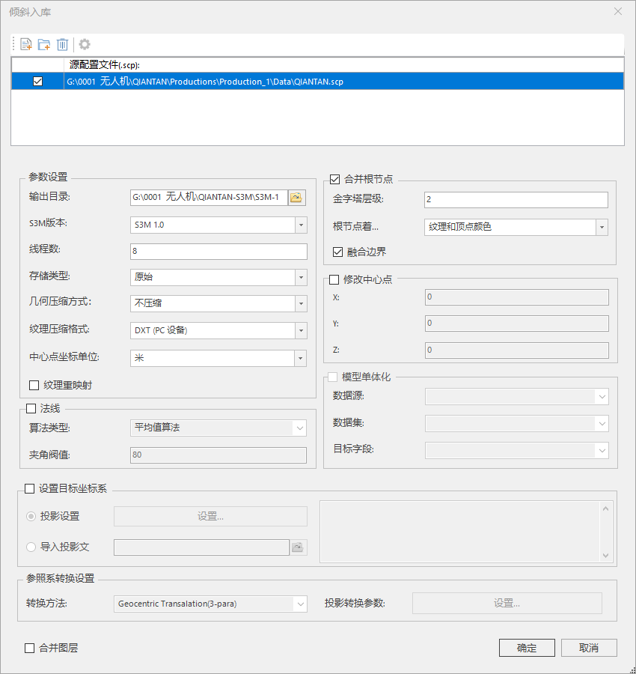Screen dimensions: 636x674
Task: Open the 几何压缩方式 dropdown
Action: [x=301, y=303]
